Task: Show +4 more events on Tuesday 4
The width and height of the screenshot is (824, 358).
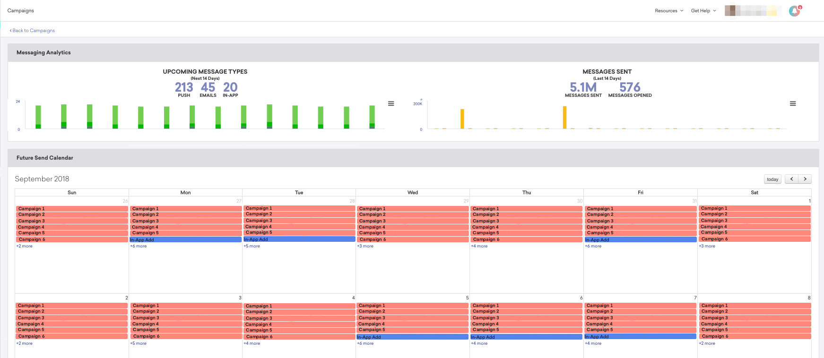Action: pos(252,343)
